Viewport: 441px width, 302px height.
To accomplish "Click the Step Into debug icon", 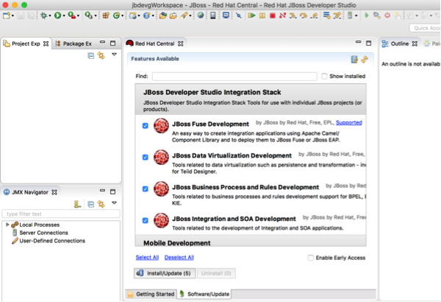I will coord(293,15).
